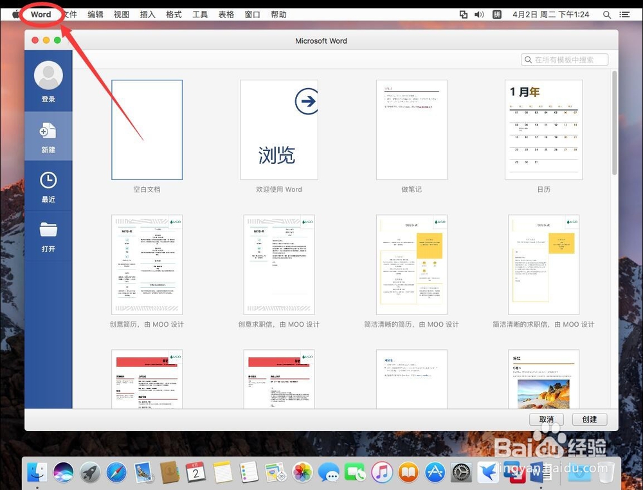The image size is (643, 490).
Task: Open Contacts book icon in Dock
Action: pyautogui.click(x=169, y=473)
